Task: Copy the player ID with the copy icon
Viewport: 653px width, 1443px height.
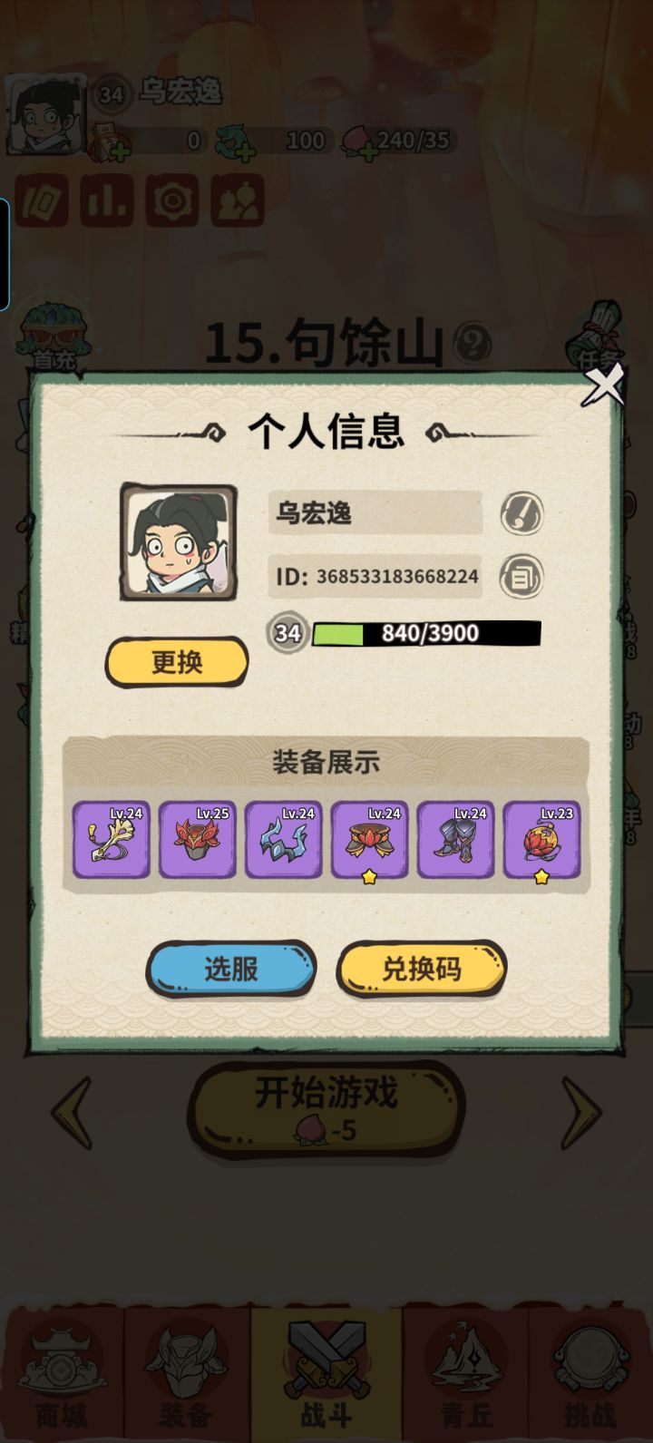Action: 522,576
